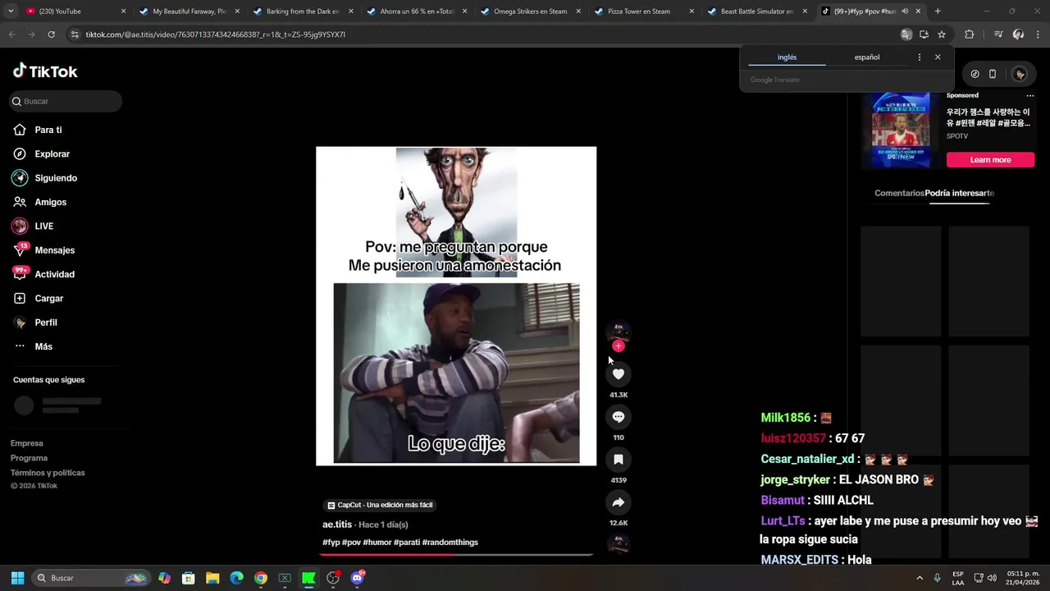
Task: Switch to the Podría interesarte tab
Action: [959, 193]
